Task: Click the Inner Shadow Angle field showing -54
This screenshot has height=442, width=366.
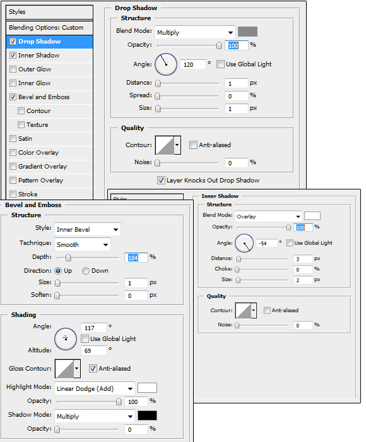Action: click(x=266, y=243)
